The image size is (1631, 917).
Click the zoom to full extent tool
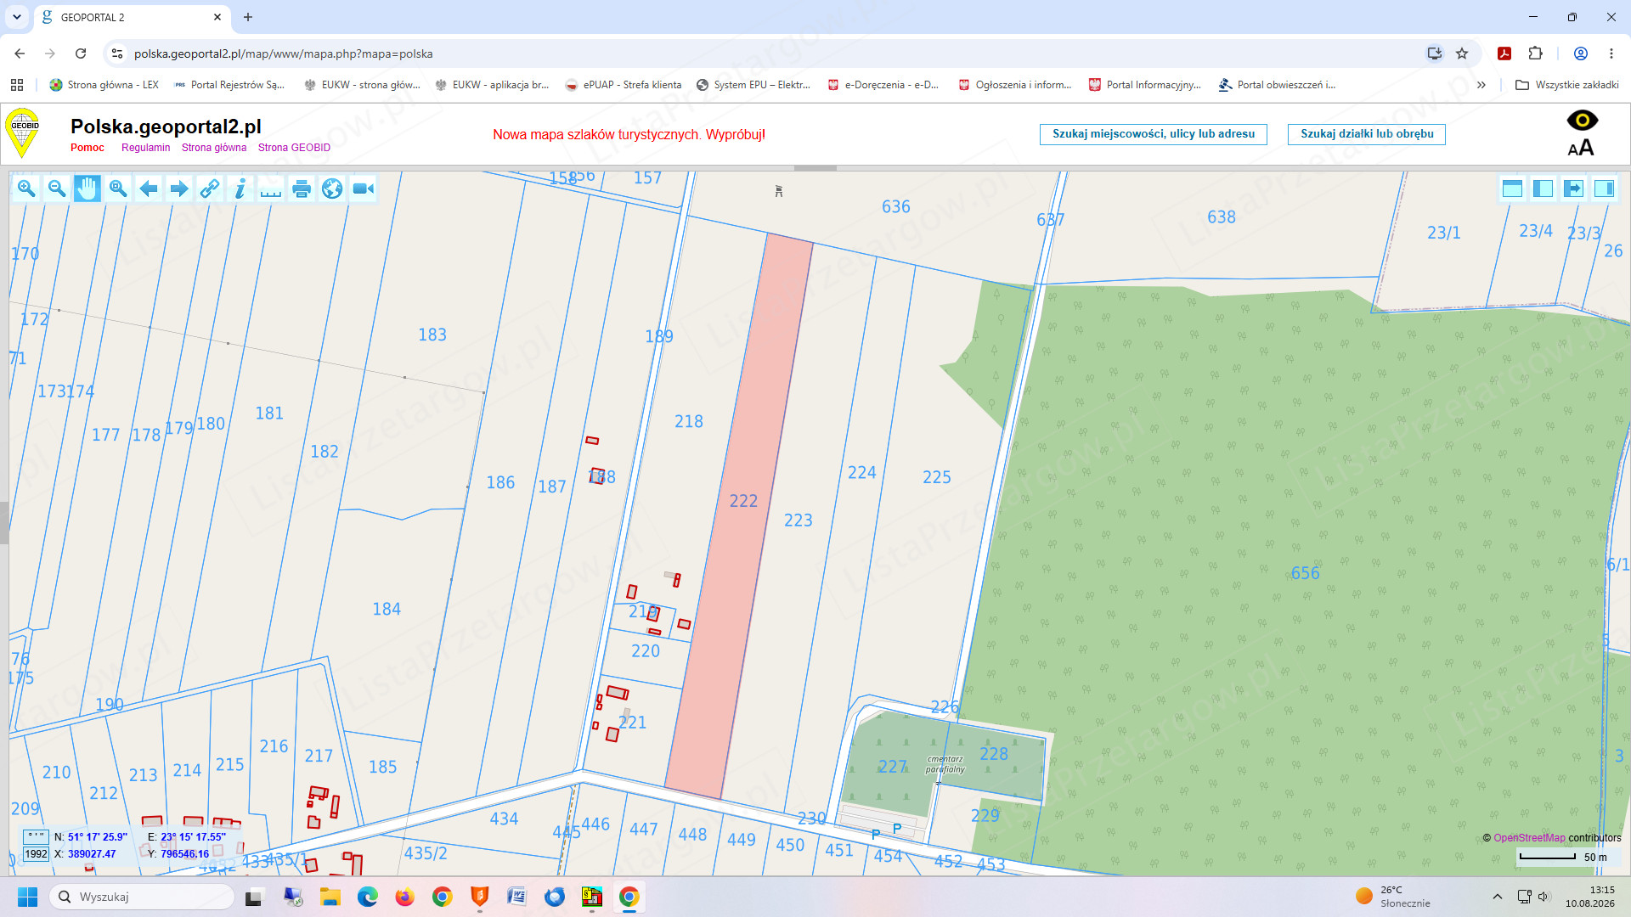click(x=118, y=188)
